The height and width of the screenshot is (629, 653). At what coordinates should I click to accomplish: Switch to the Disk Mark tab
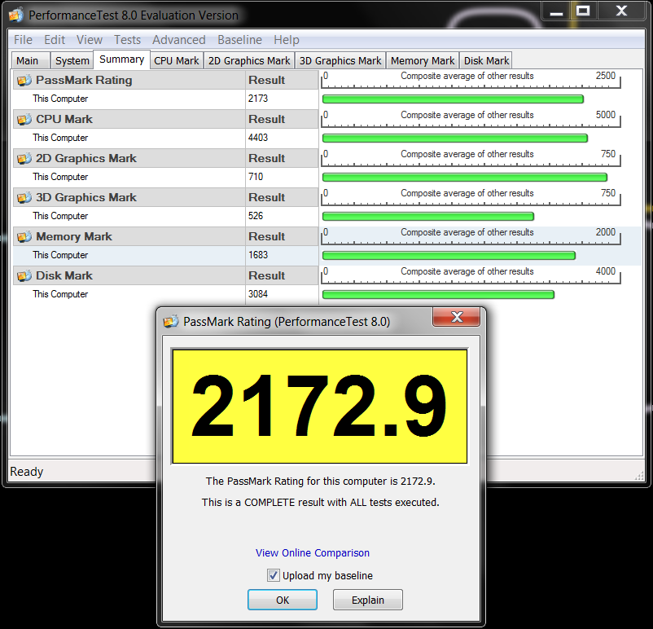click(x=486, y=61)
